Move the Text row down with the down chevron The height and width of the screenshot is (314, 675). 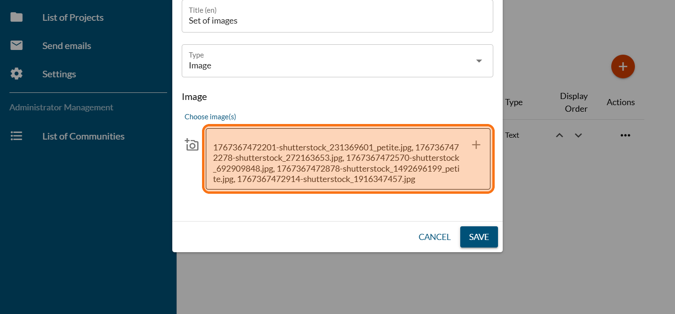tap(578, 135)
